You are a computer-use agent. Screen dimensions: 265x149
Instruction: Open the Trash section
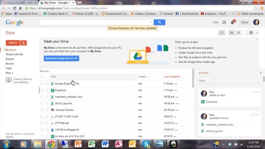[x=9, y=68]
